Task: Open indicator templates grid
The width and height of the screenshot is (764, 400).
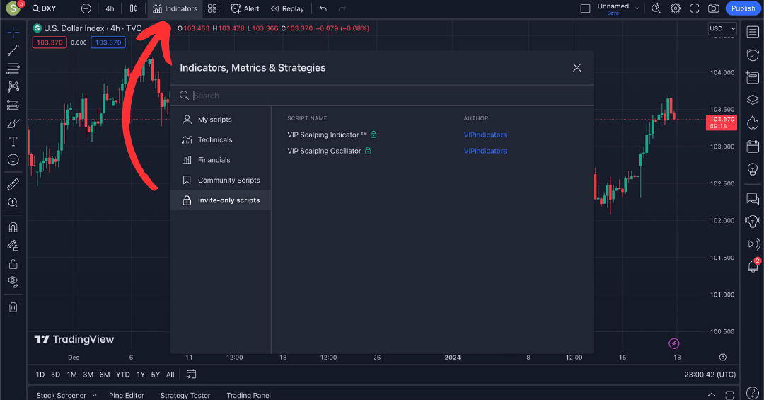Action: [212, 8]
